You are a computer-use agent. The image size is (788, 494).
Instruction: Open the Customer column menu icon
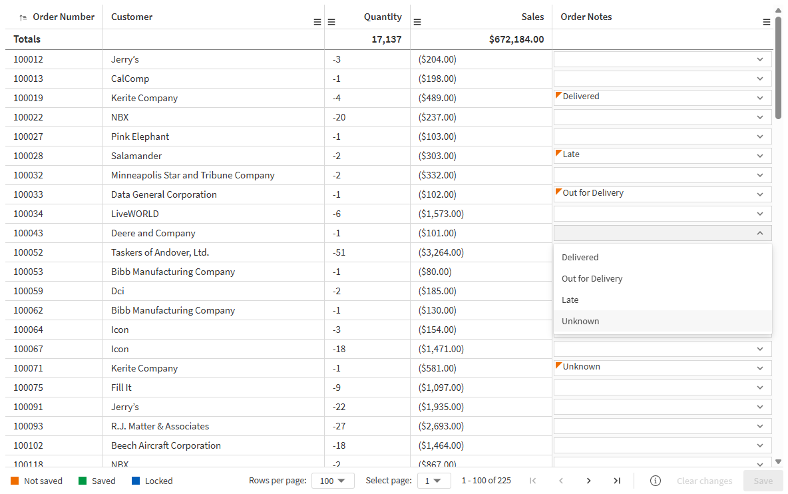point(317,21)
